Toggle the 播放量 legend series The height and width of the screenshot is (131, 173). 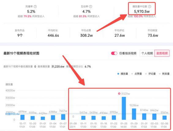tap(123, 74)
